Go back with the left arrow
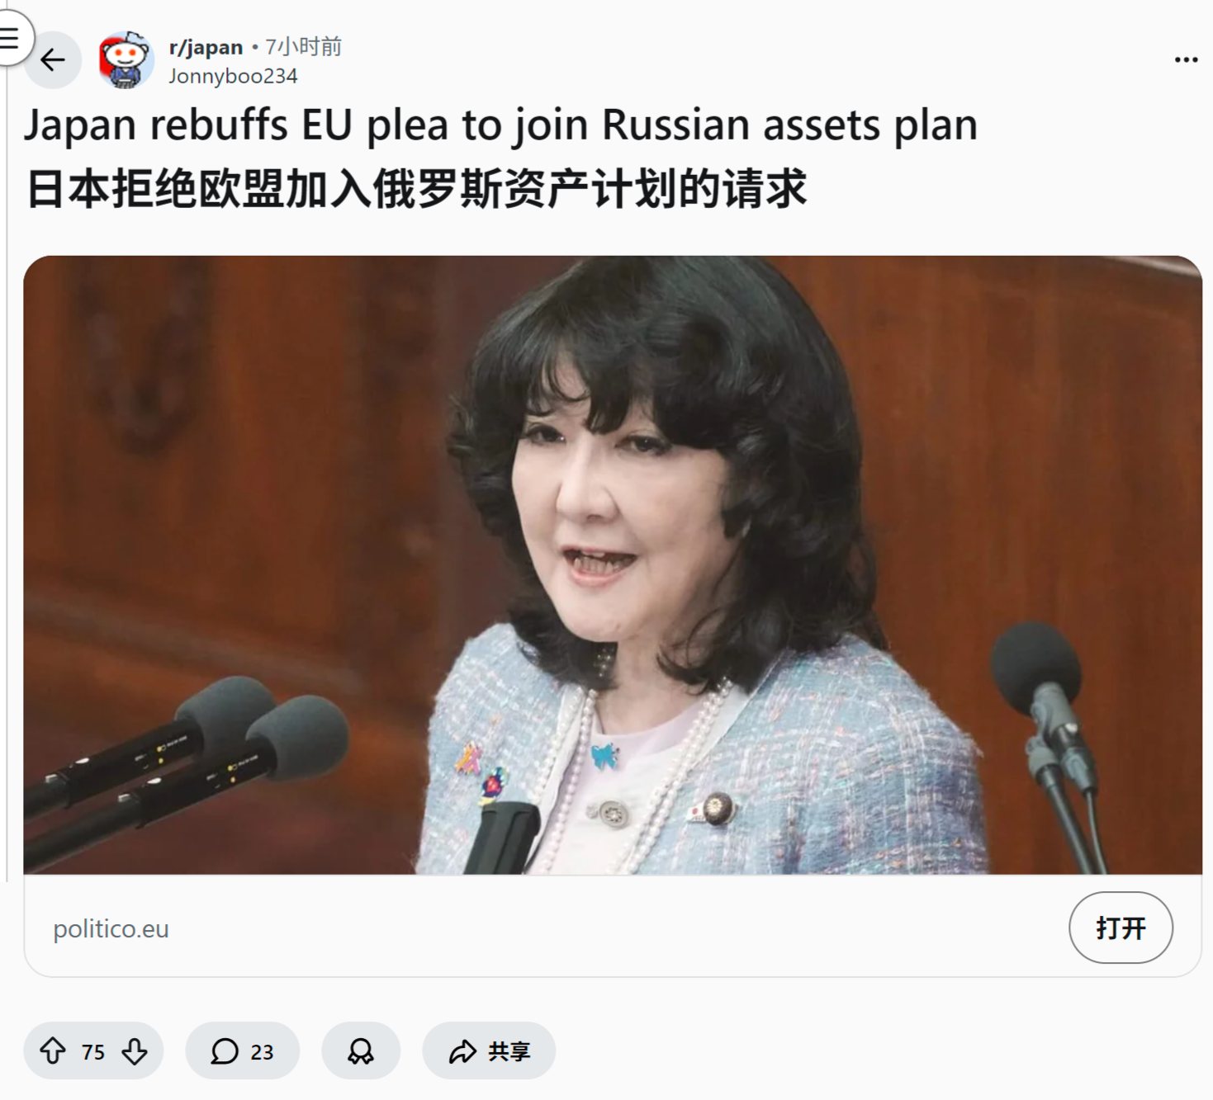 (x=53, y=59)
